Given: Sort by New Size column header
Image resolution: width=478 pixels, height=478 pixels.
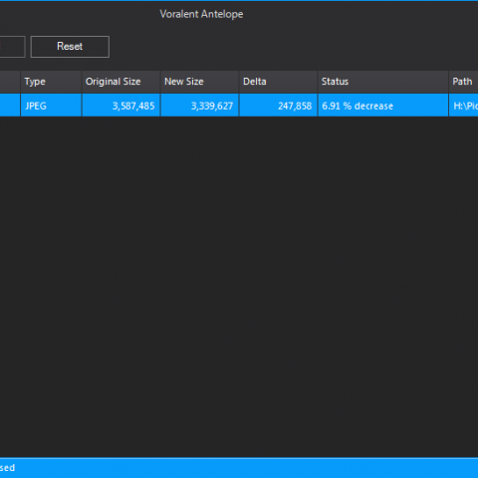Looking at the screenshot, I should pyautogui.click(x=200, y=82).
